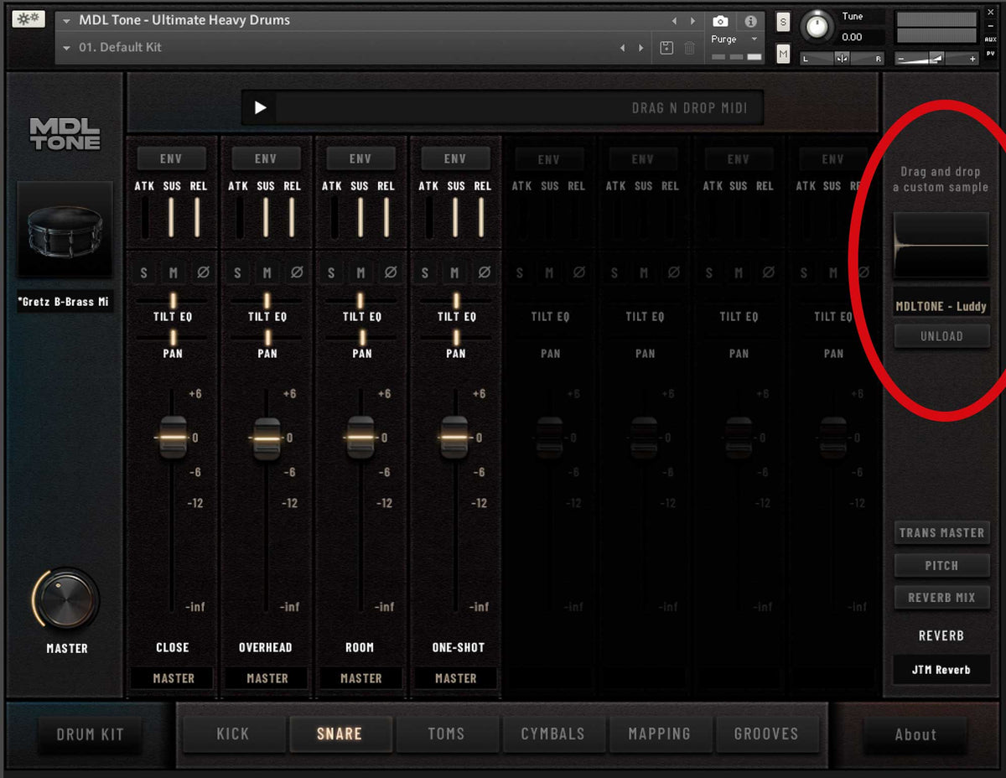The image size is (1006, 778).
Task: Click the ONE-SHOT channel PAN slider
Action: (x=456, y=337)
